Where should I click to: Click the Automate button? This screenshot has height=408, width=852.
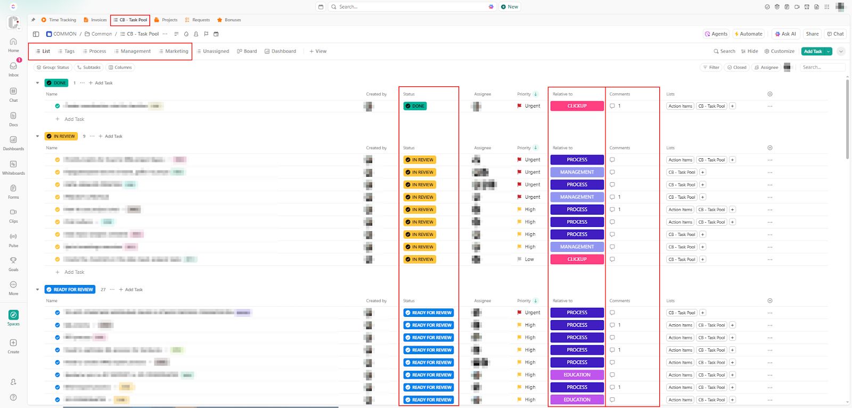tap(748, 34)
